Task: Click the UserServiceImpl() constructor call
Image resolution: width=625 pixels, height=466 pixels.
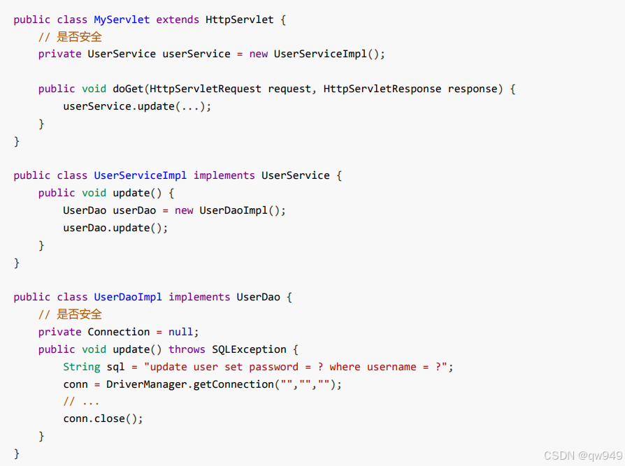Action: [329, 54]
